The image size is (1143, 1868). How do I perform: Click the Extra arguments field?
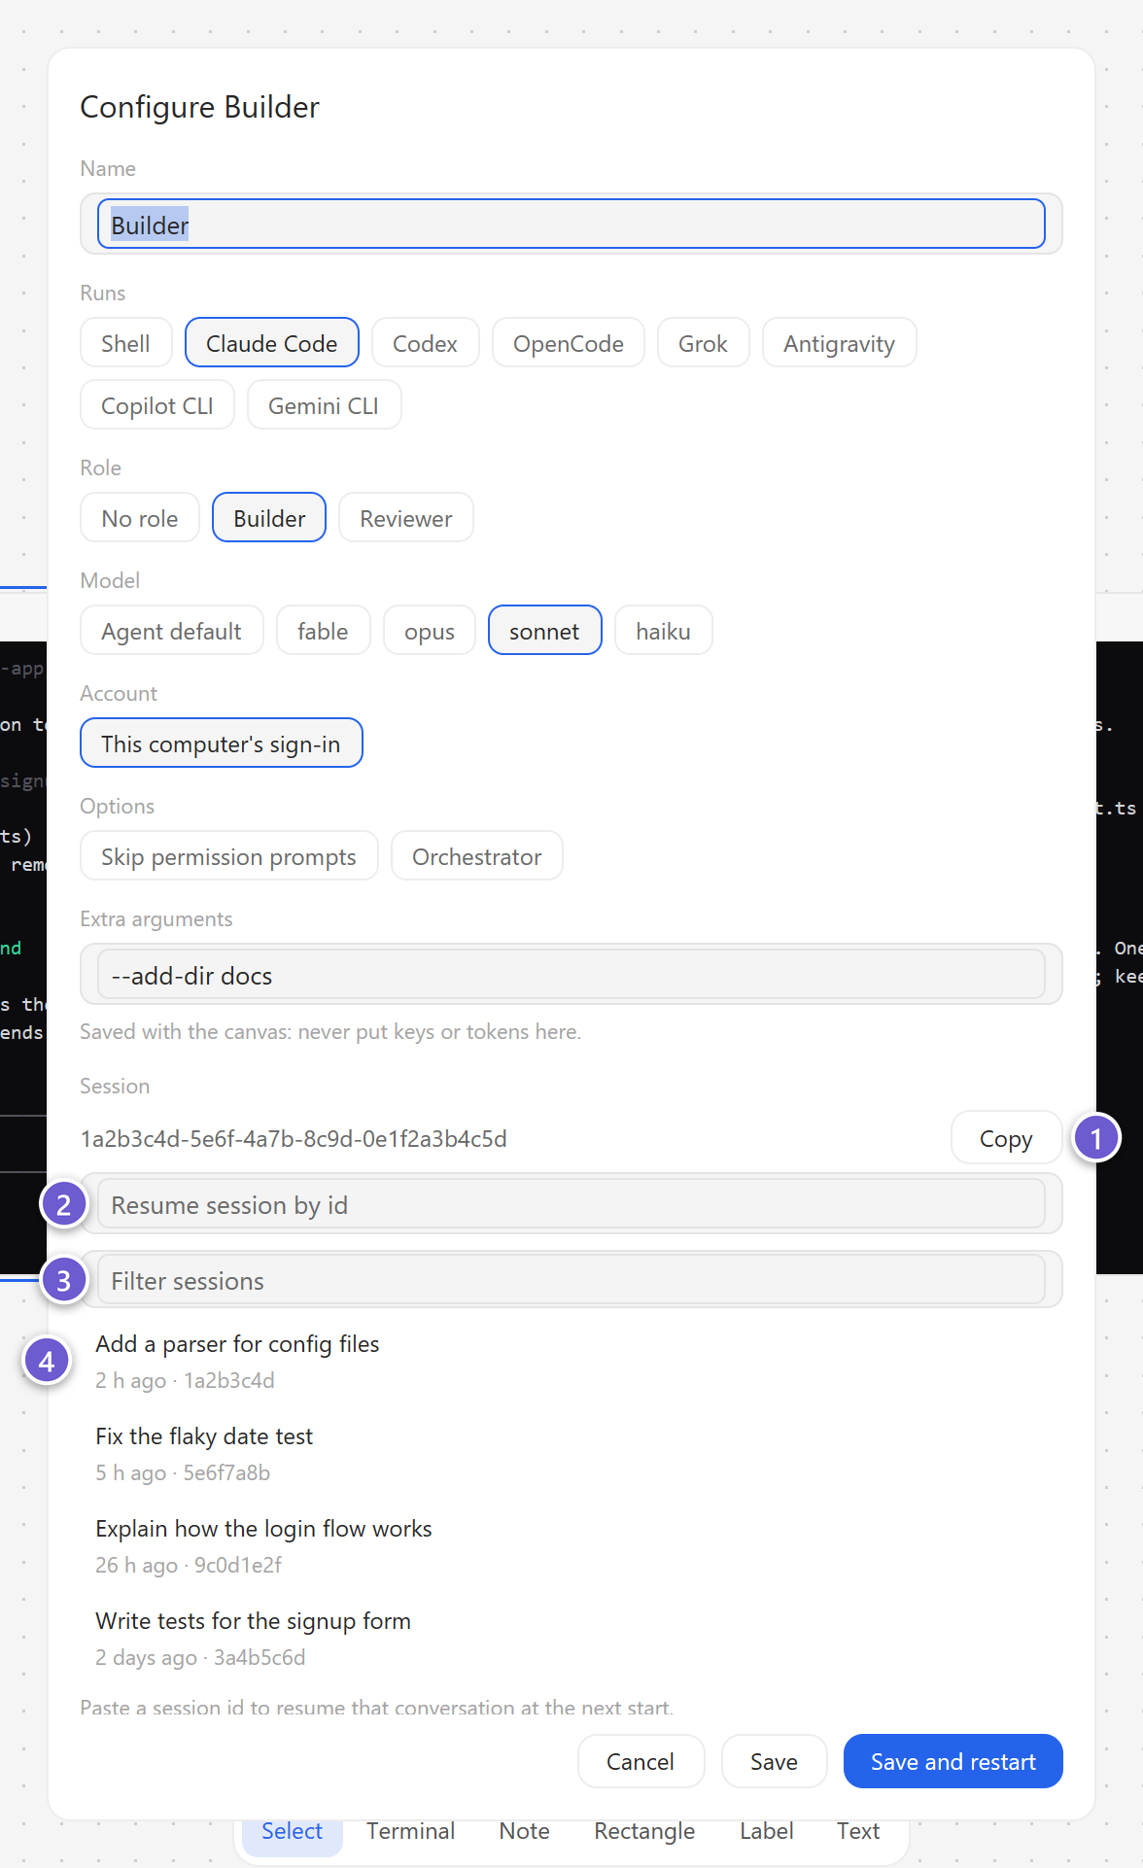[571, 975]
